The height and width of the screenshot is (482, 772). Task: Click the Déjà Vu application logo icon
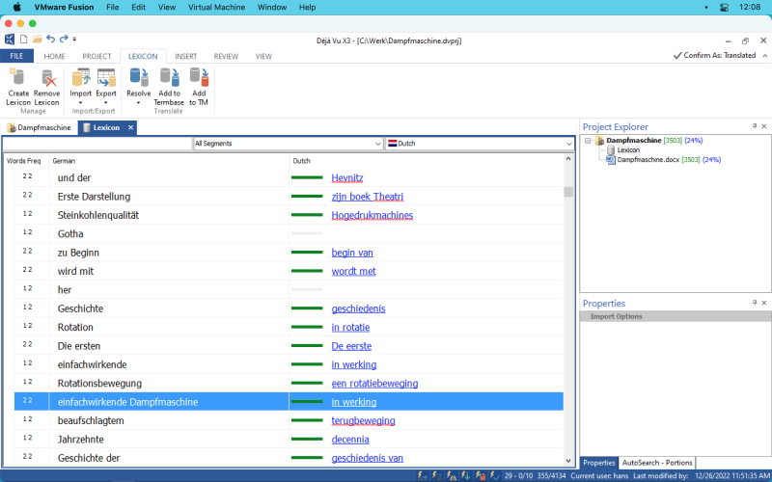[10, 39]
